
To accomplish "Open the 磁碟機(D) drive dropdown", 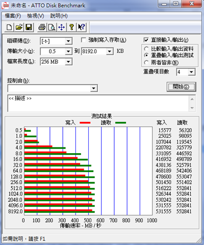I will click(68, 41).
